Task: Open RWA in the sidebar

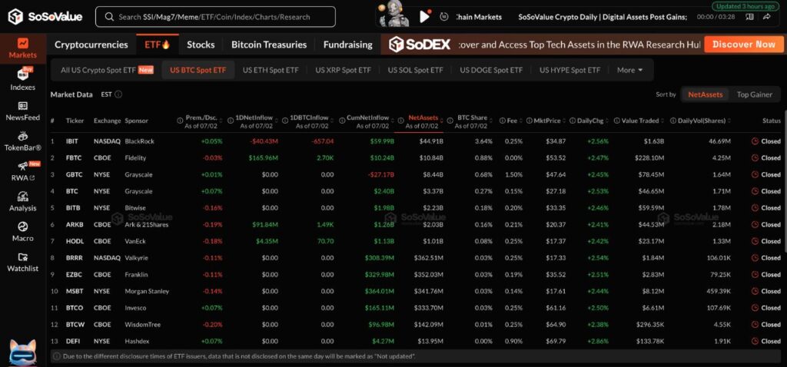Action: (x=22, y=171)
